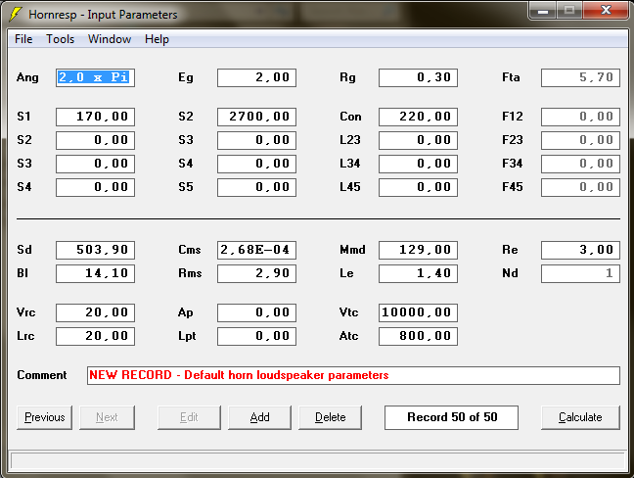The height and width of the screenshot is (478, 634).
Task: Click the S1 field with 170,00
Action: (x=95, y=117)
